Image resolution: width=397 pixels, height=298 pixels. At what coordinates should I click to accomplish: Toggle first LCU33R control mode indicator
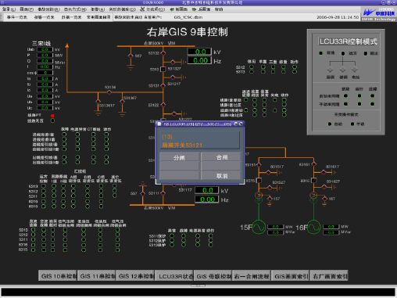321,53
